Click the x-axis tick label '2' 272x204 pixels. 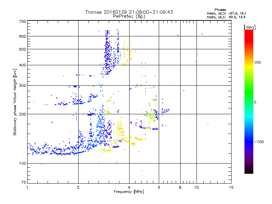click(78, 187)
